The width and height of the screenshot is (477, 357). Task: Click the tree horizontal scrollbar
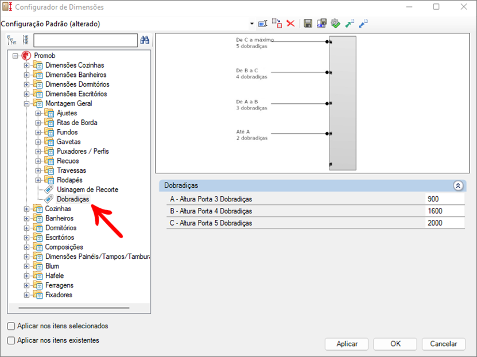[74, 308]
